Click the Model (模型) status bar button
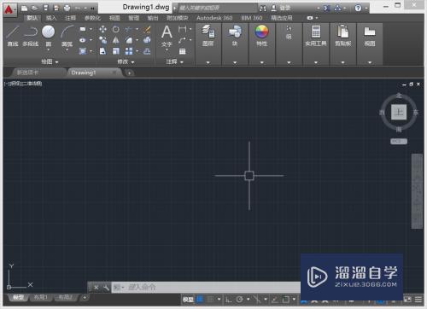 click(x=188, y=299)
